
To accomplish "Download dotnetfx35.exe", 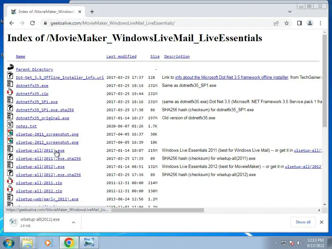I will [32, 86].
